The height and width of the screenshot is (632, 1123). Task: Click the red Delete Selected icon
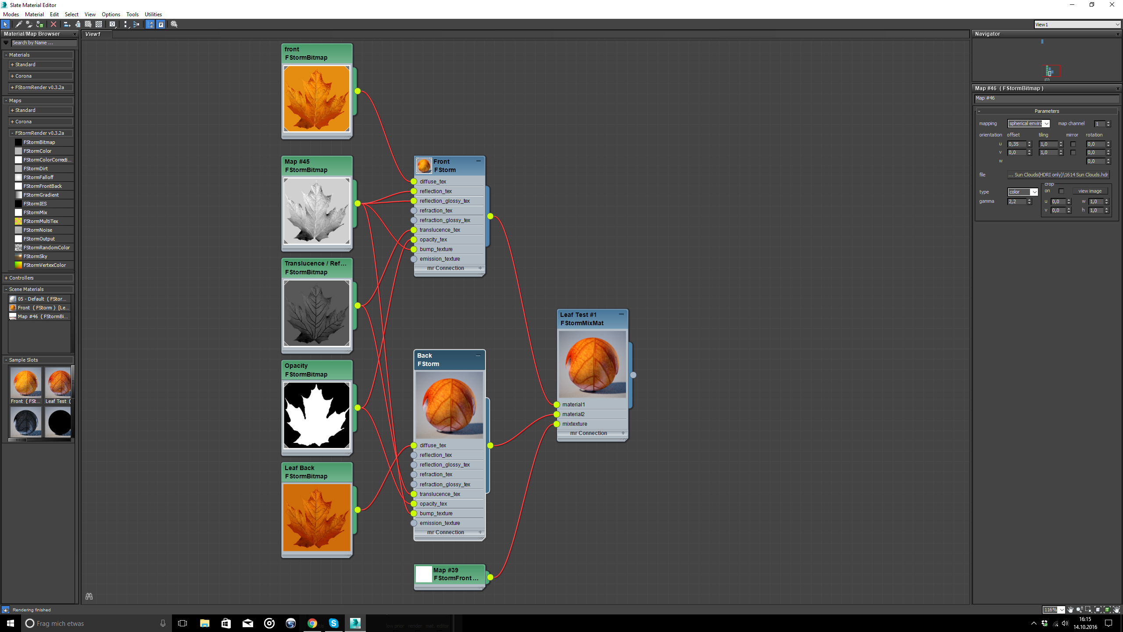pos(54,25)
